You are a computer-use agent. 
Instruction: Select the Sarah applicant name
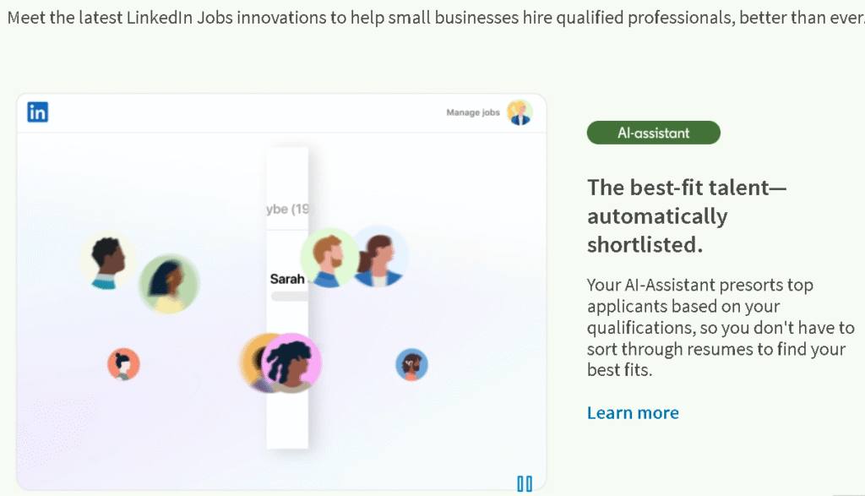(287, 279)
